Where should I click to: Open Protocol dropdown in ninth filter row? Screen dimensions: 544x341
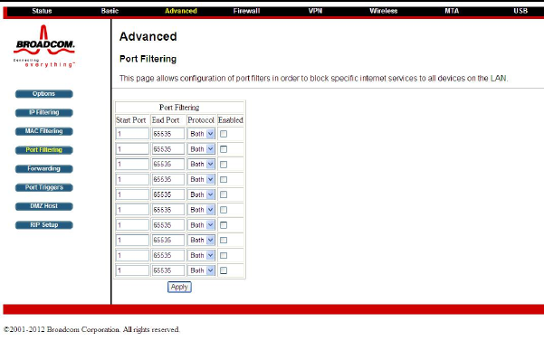coord(201,255)
